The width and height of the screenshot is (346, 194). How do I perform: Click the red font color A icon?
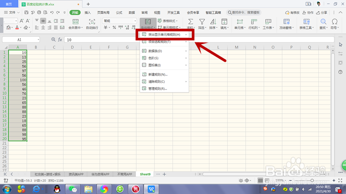tap(17, 28)
